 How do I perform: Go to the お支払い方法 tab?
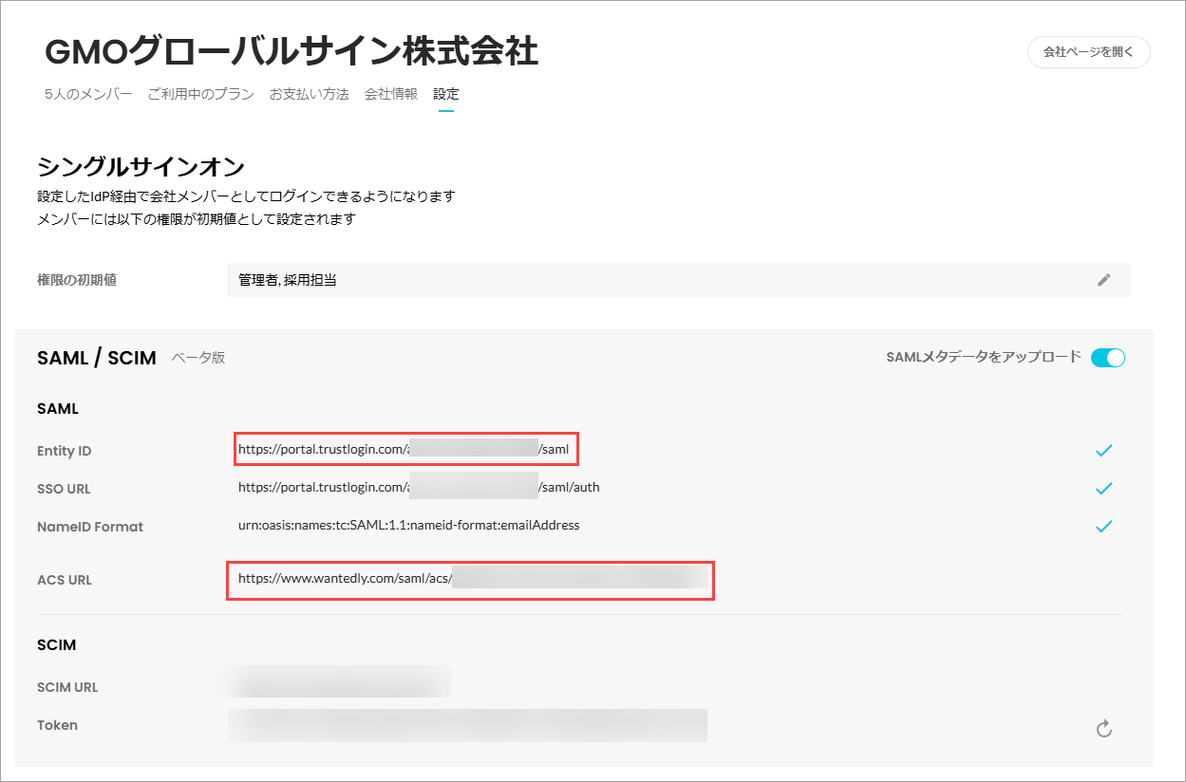tap(309, 94)
